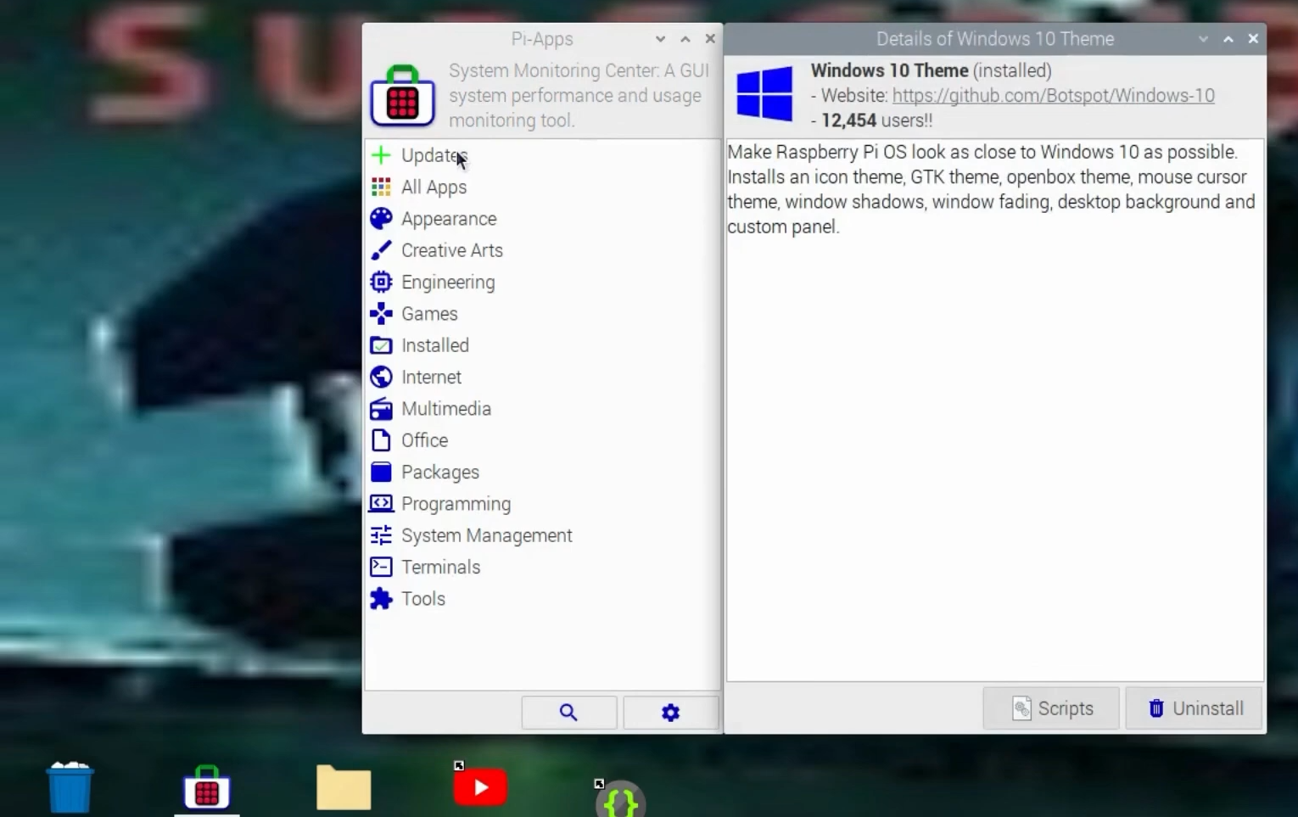Launch YouTube from the desktop

click(479, 786)
